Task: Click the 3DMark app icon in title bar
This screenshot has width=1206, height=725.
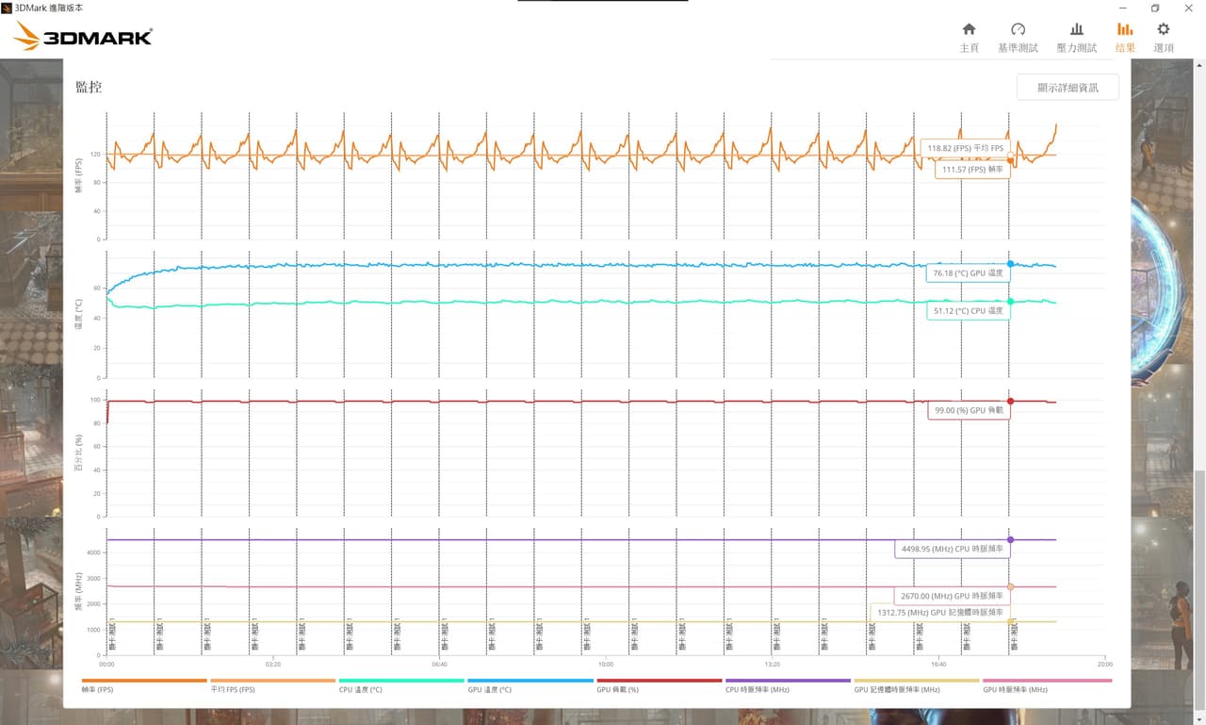Action: point(7,7)
